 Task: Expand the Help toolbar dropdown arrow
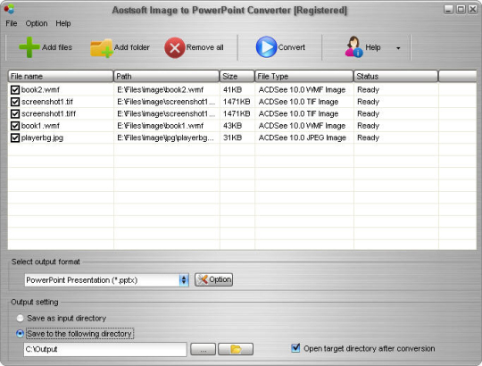[x=398, y=48]
